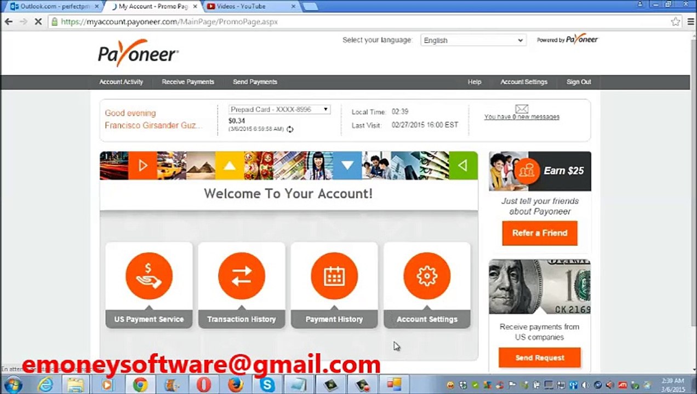This screenshot has height=394, width=697.
Task: Open Skype from the taskbar
Action: [x=267, y=385]
